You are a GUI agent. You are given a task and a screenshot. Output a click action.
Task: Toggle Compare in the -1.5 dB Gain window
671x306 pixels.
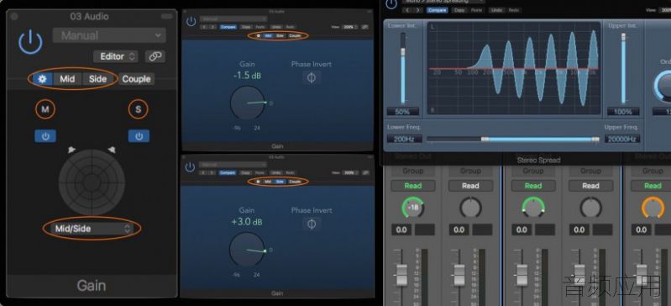click(x=228, y=27)
